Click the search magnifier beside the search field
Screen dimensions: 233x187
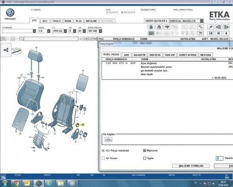point(21,39)
